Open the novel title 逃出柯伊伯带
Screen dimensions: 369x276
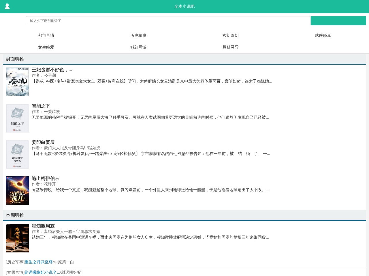pyautogui.click(x=46, y=179)
